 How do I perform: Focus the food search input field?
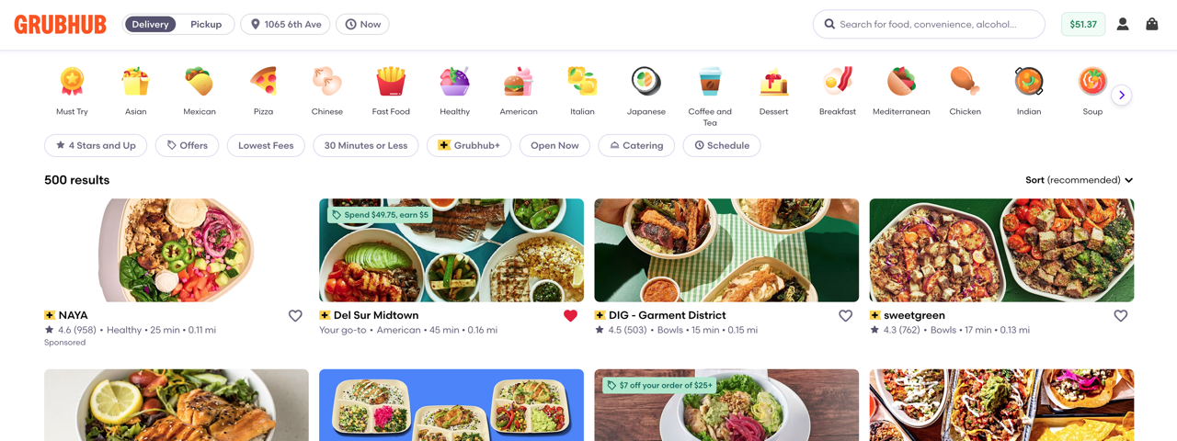(x=929, y=25)
